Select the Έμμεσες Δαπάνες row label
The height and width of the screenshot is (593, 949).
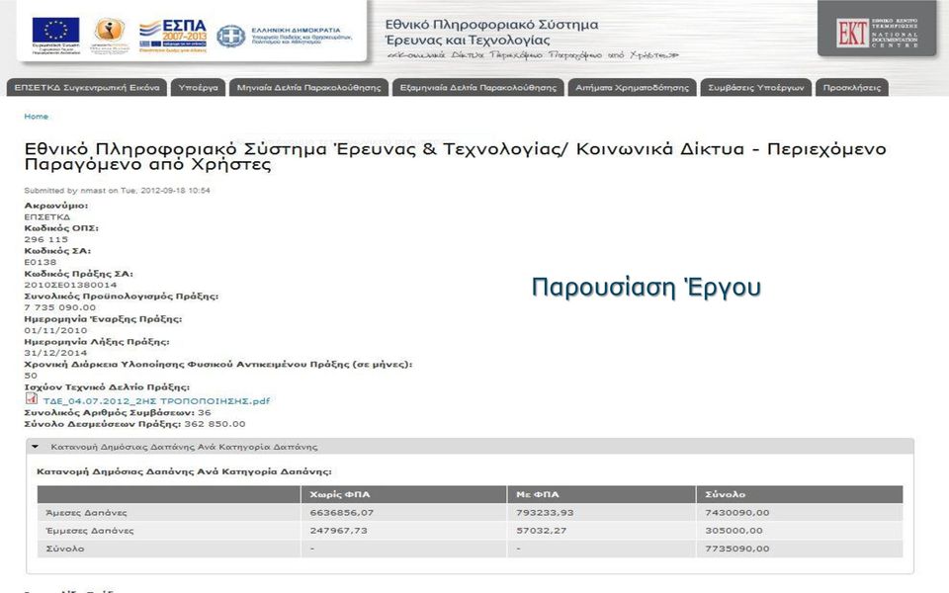pyautogui.click(x=90, y=531)
